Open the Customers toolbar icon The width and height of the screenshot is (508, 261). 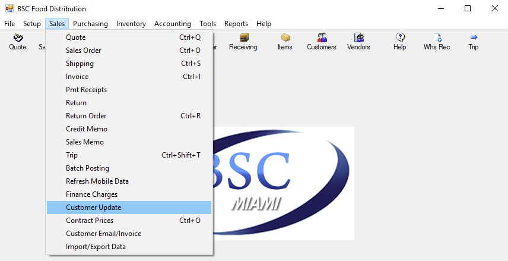[322, 42]
